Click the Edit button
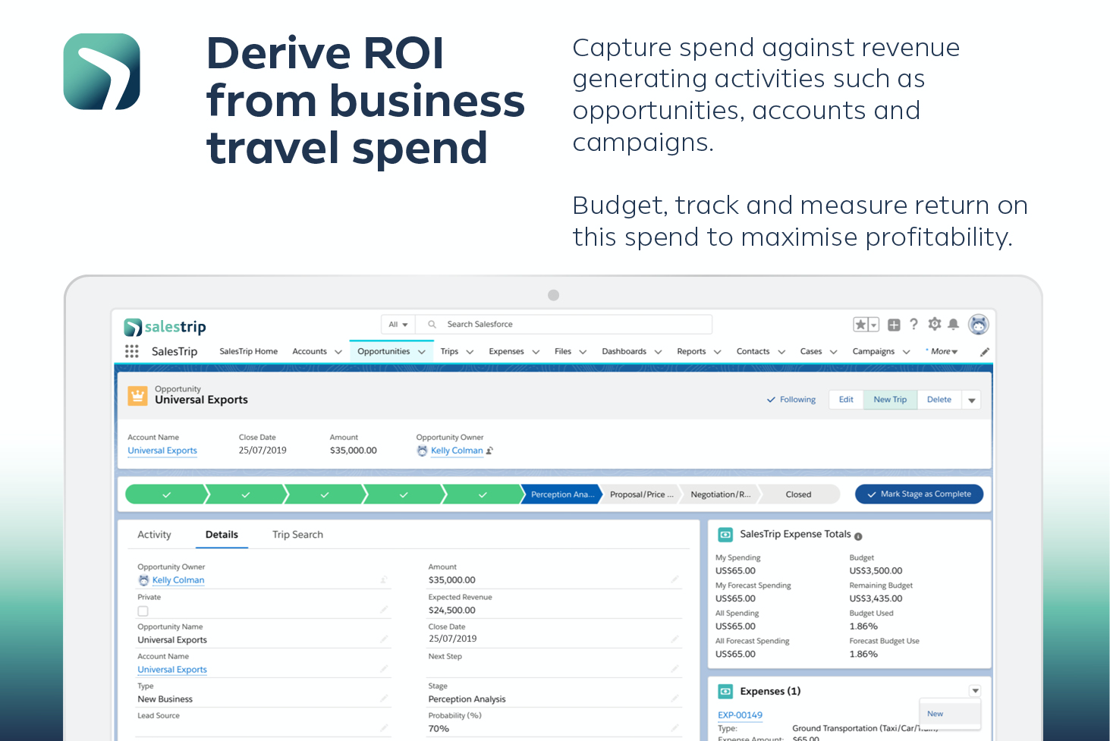 (x=846, y=400)
